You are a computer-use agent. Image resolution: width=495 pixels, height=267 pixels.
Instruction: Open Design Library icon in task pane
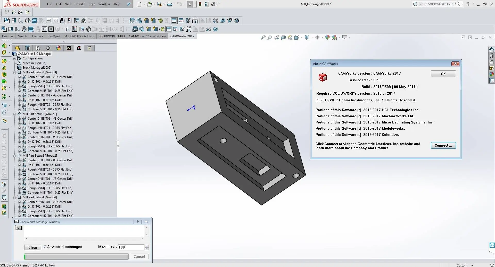tap(492, 56)
